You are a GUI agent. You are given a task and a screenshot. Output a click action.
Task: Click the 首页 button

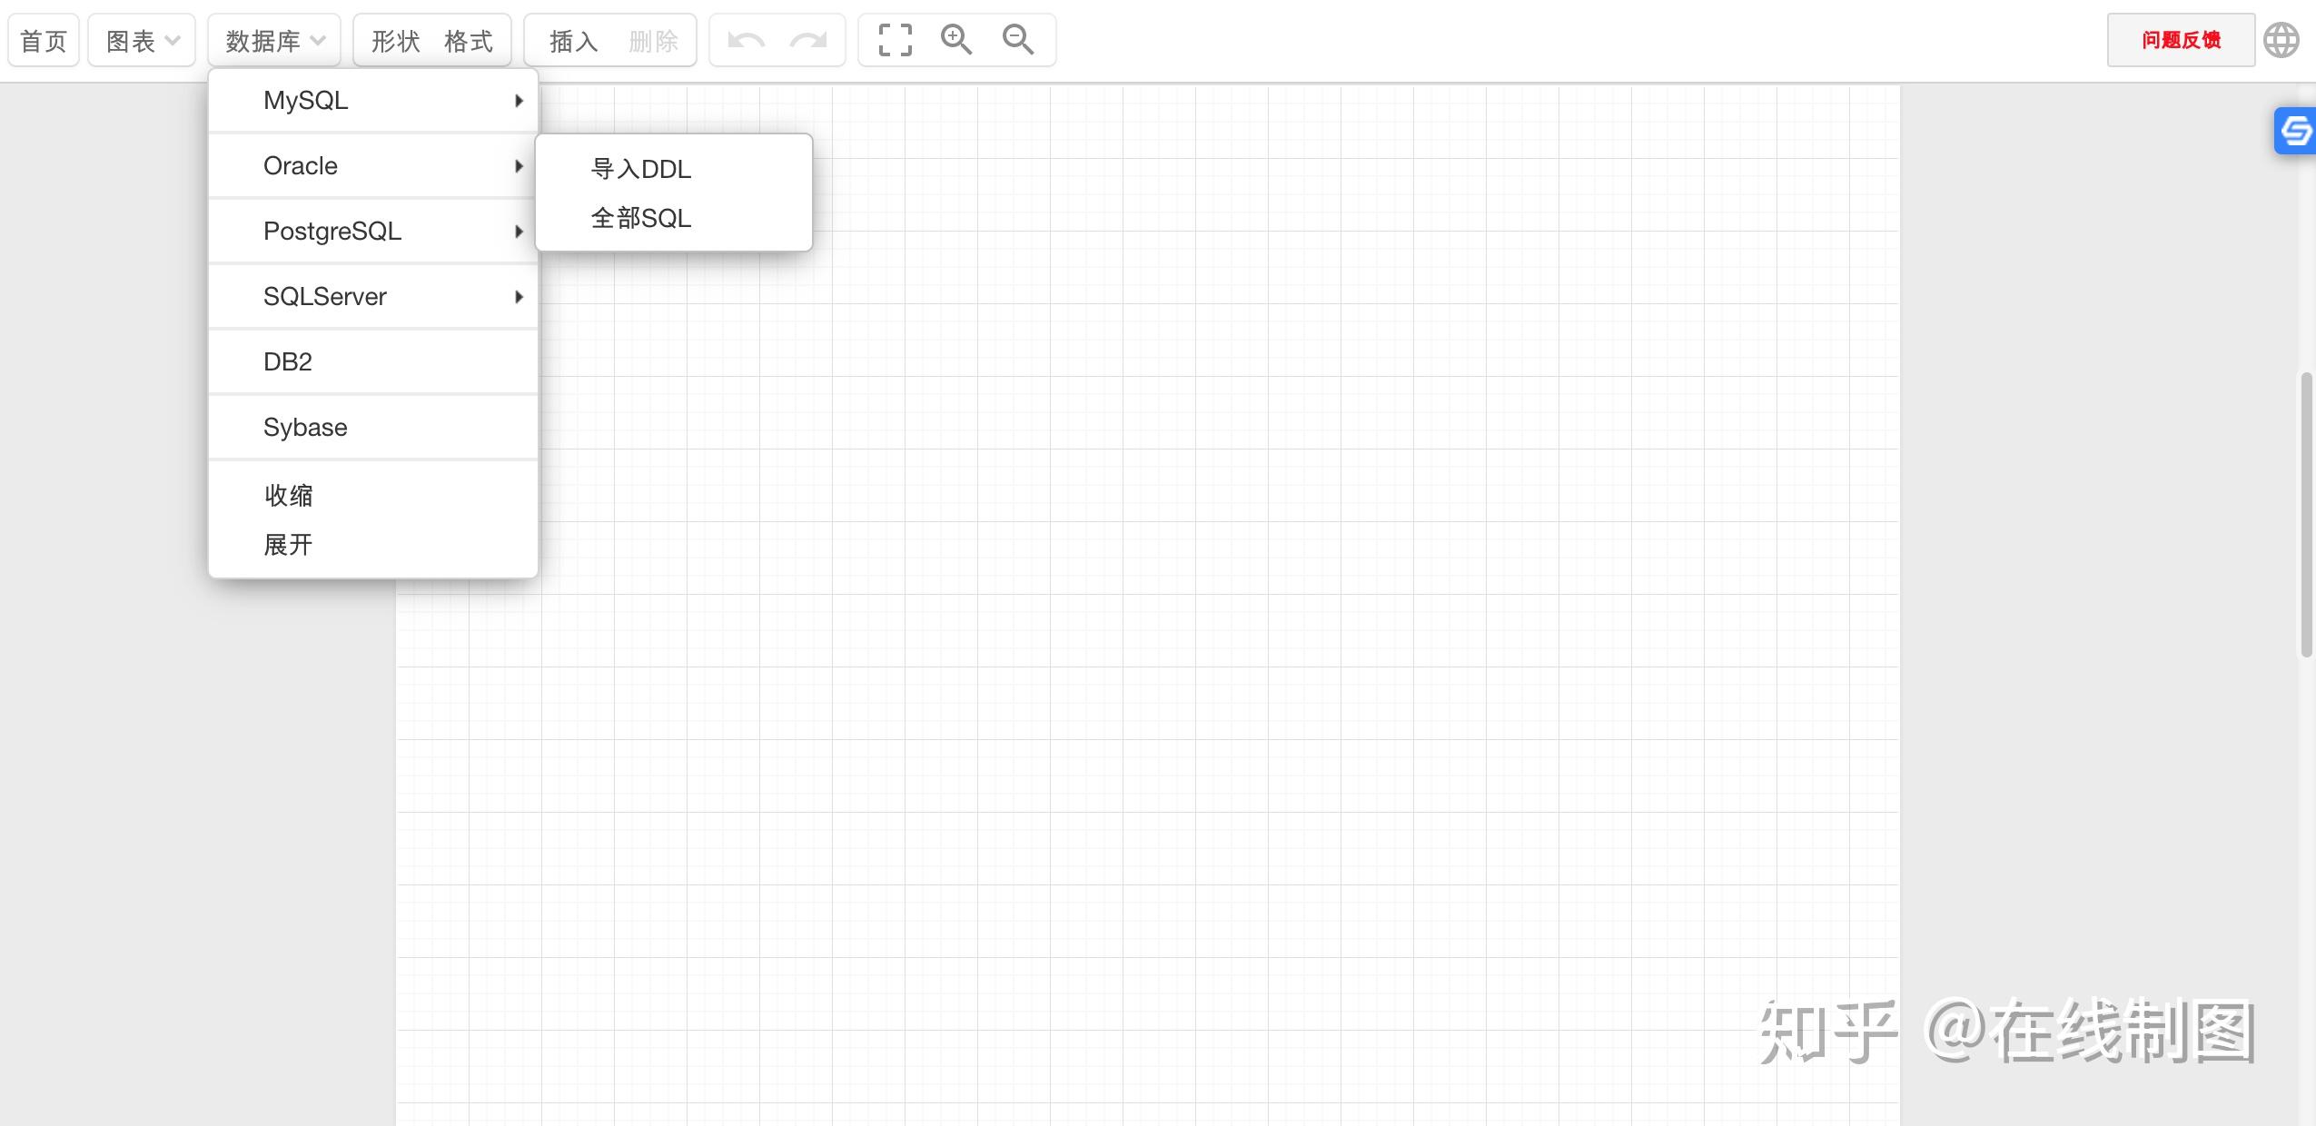(x=43, y=39)
